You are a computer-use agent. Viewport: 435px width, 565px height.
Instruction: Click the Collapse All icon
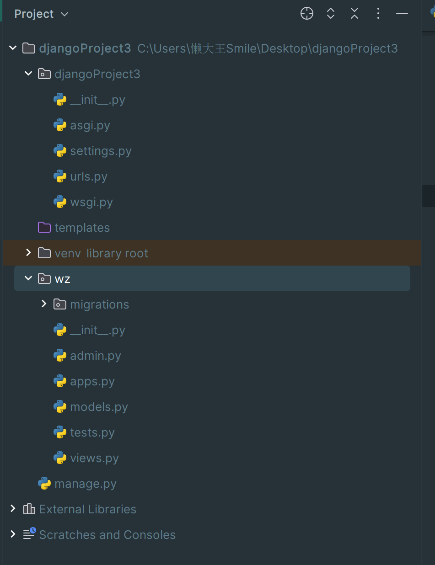click(x=354, y=14)
